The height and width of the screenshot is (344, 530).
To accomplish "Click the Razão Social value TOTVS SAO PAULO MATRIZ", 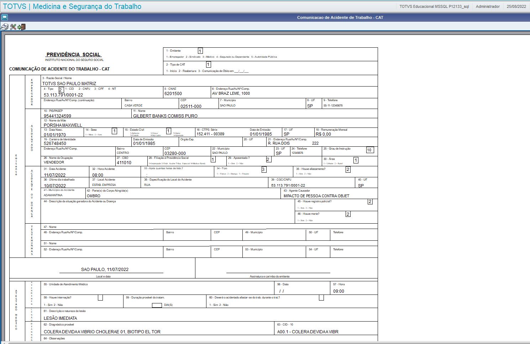I will (69, 84).
